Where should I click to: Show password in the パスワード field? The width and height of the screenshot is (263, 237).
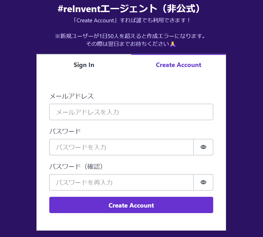pos(203,147)
